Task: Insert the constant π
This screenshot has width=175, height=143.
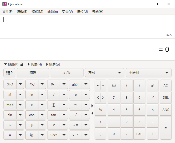Action: (75, 105)
